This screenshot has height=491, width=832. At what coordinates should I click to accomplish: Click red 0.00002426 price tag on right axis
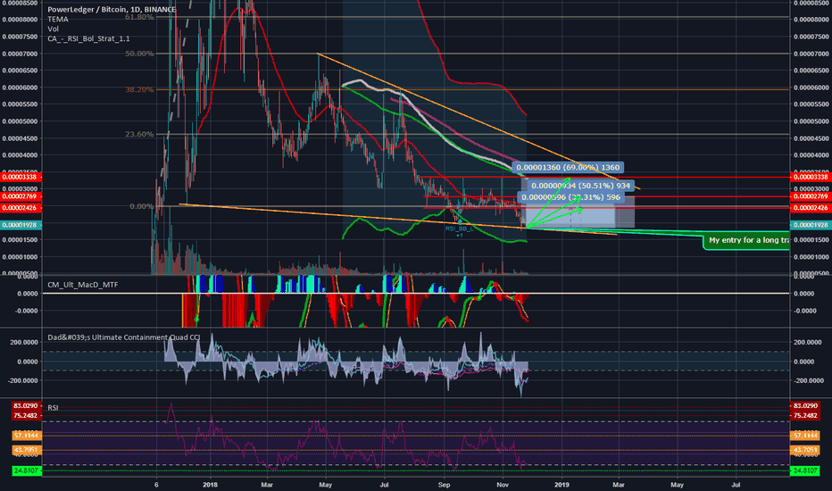pyautogui.click(x=811, y=208)
